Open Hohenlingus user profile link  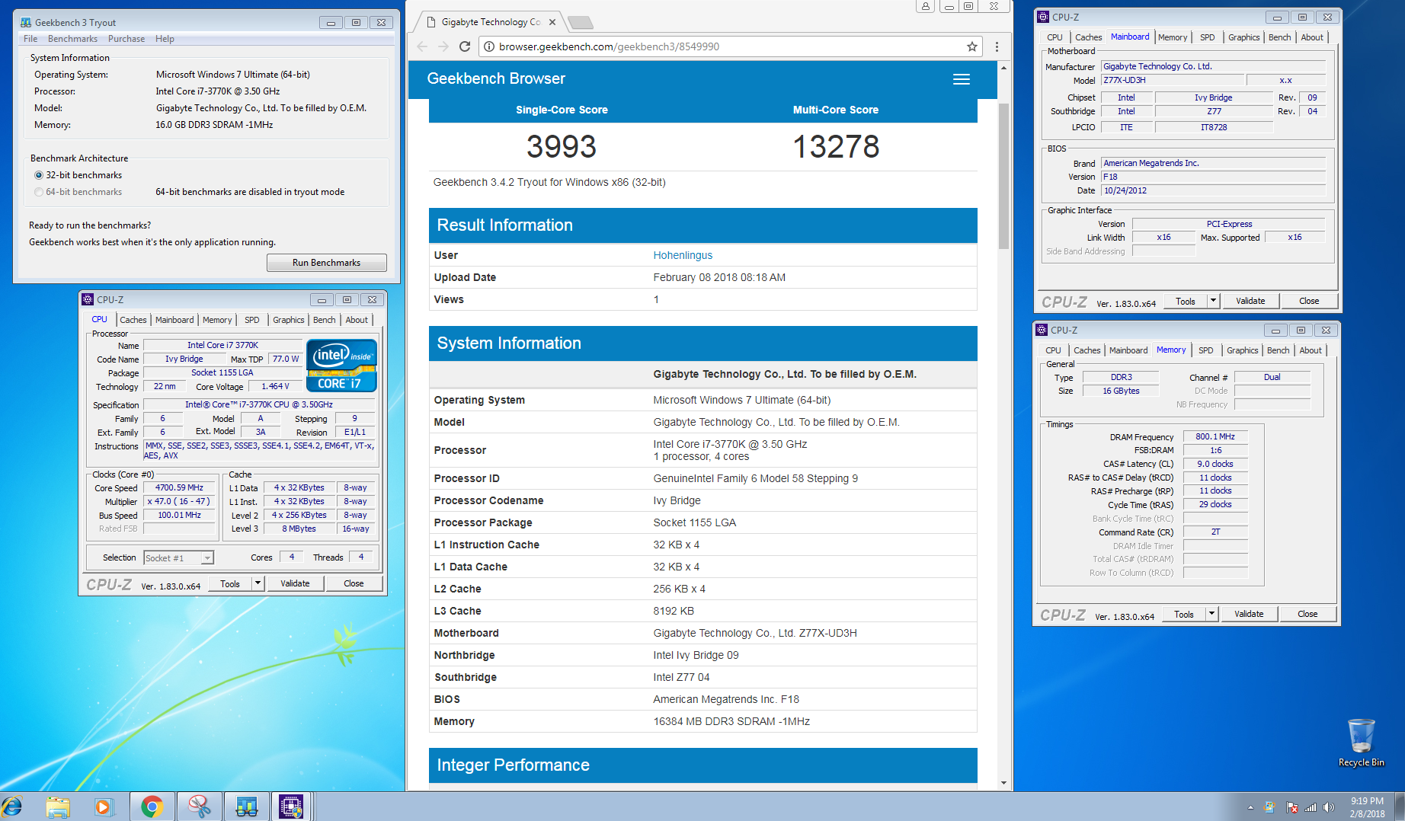(x=683, y=255)
